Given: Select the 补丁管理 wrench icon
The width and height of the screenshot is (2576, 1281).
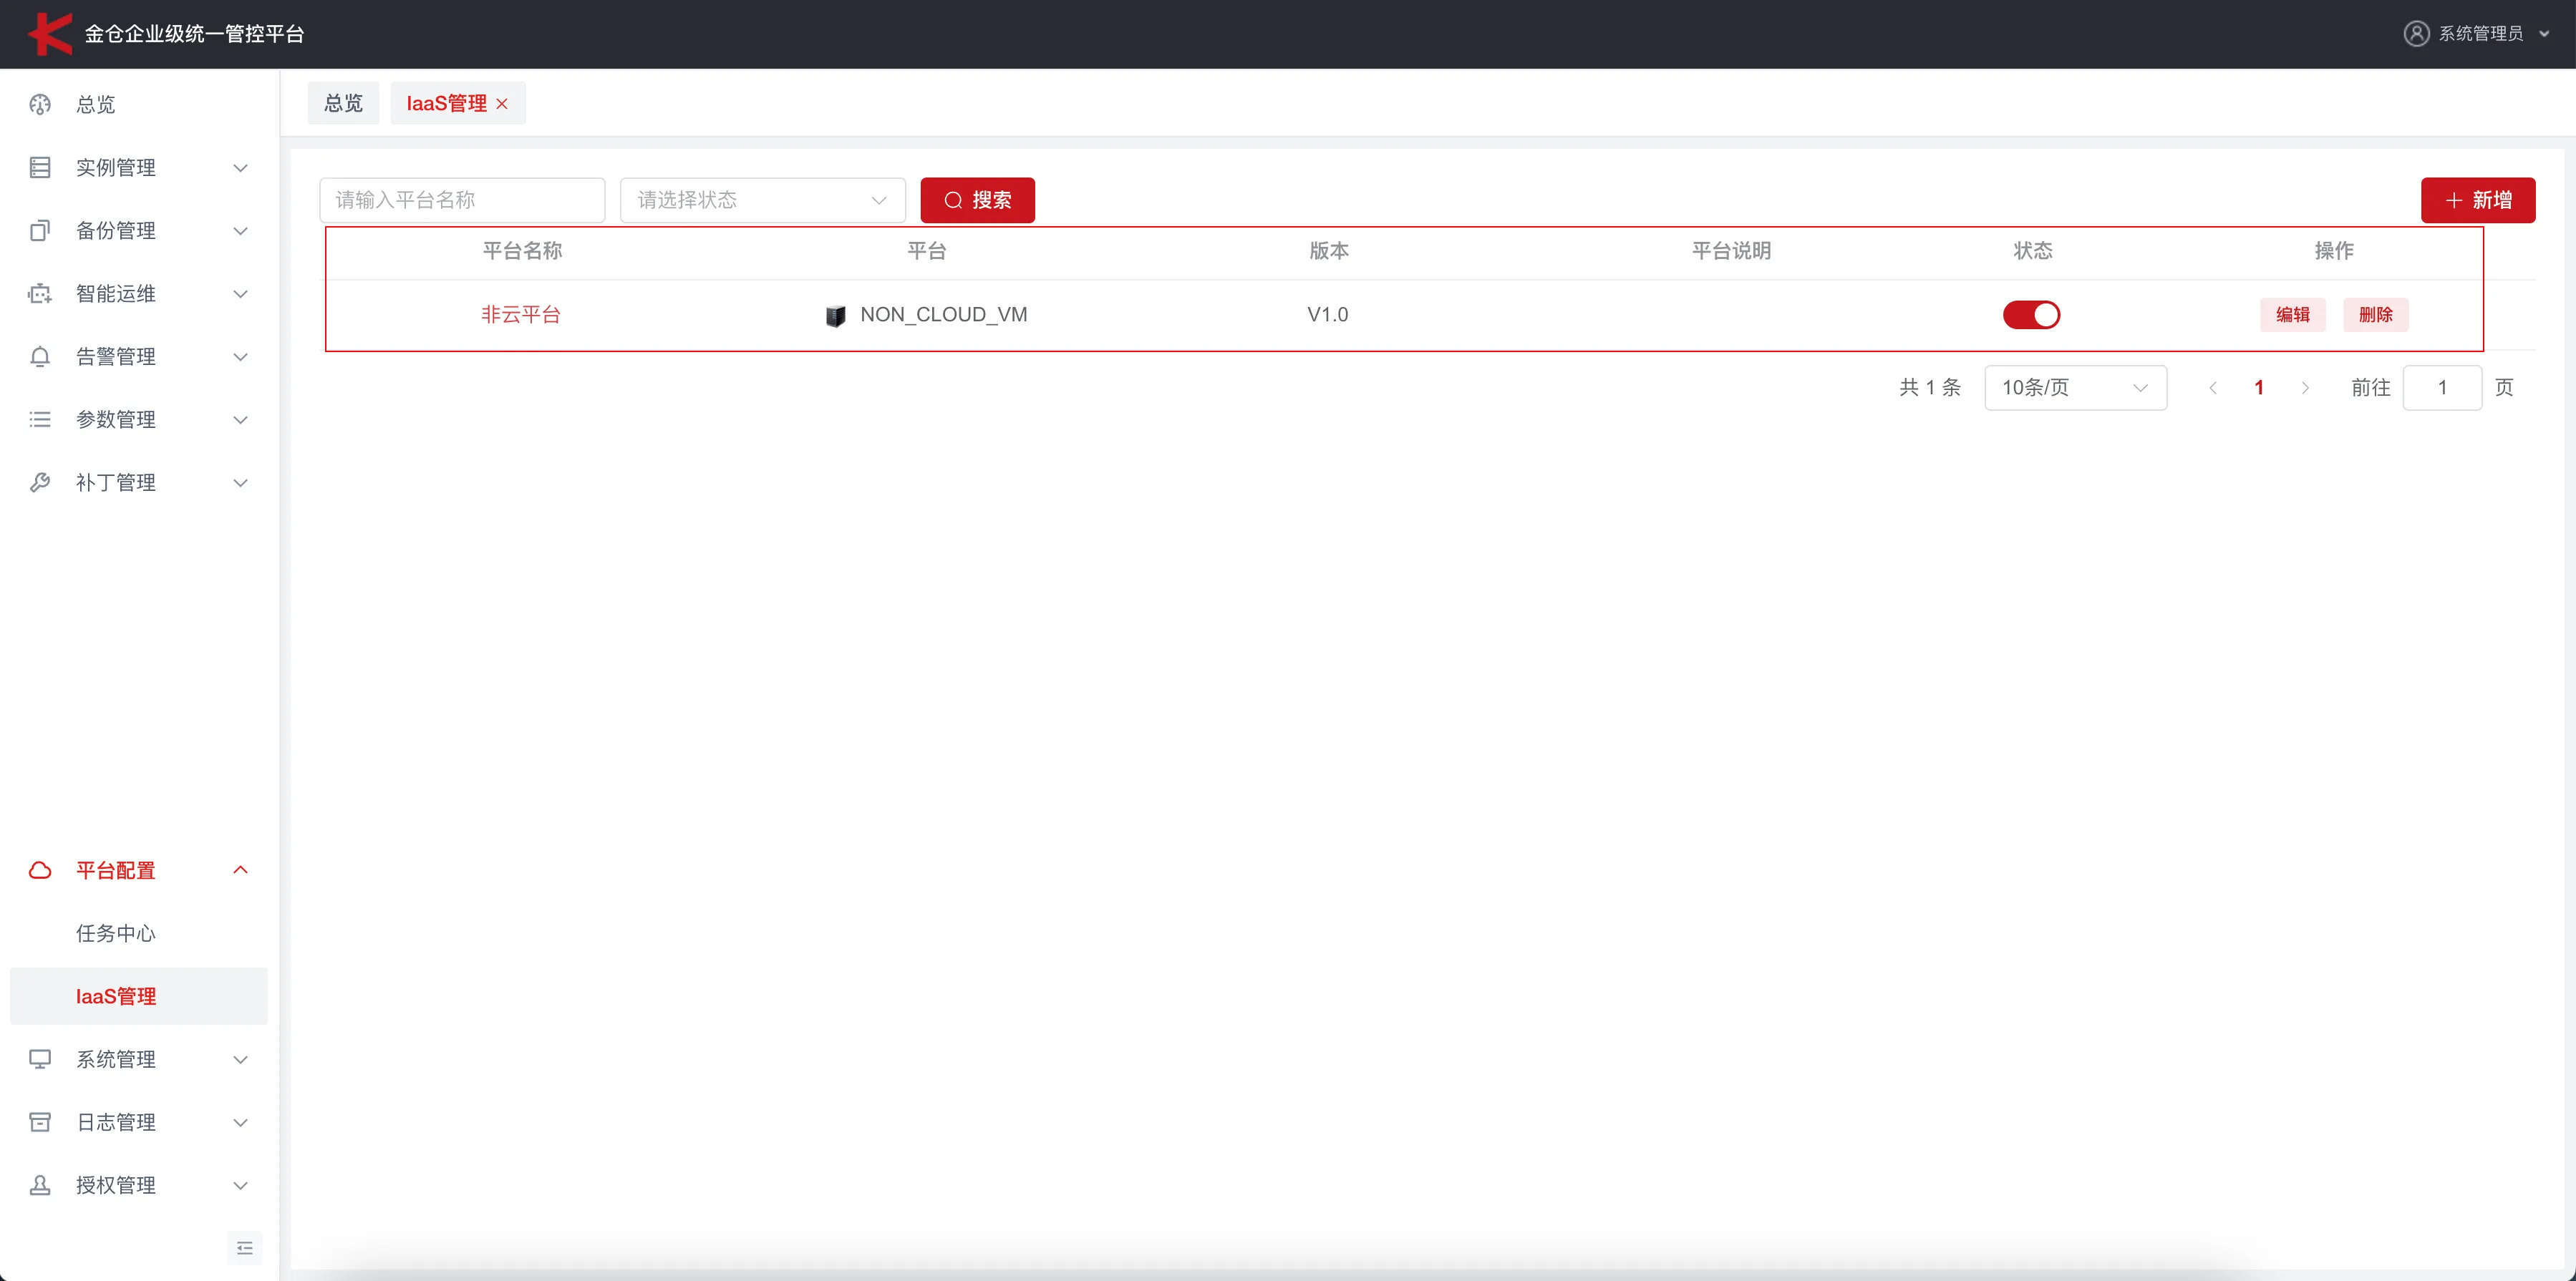Looking at the screenshot, I should 40,482.
